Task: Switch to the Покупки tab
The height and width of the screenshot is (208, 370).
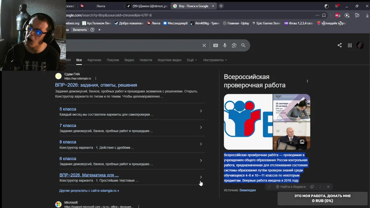Action: pyautogui.click(x=113, y=60)
